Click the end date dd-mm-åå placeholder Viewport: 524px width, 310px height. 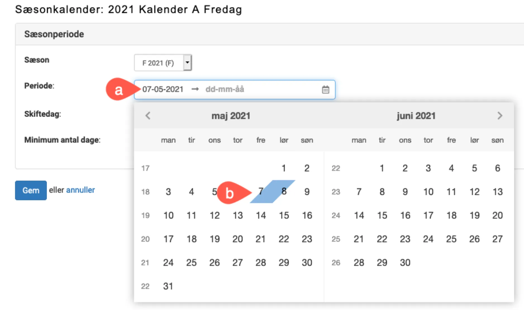pos(225,89)
